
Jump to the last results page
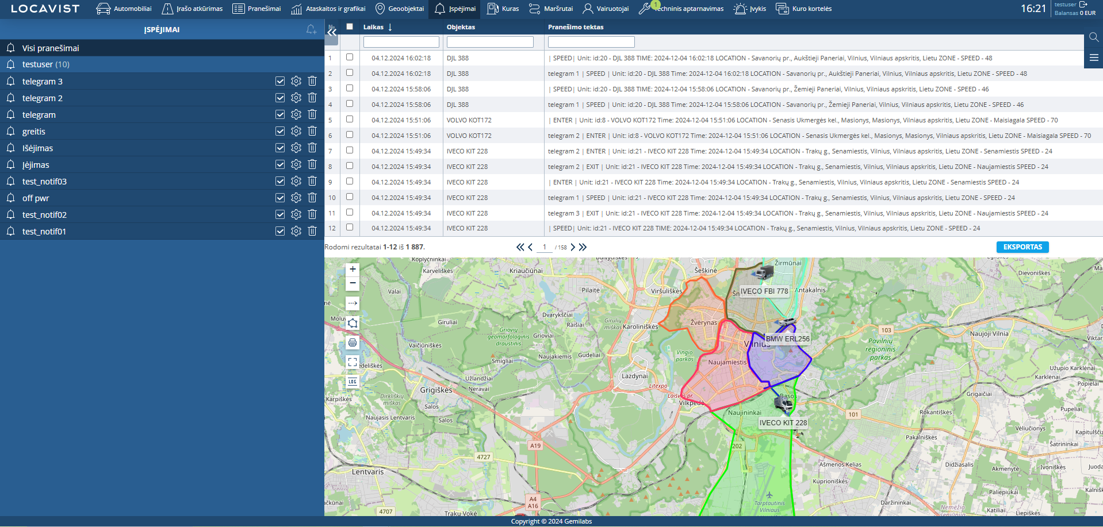point(583,247)
